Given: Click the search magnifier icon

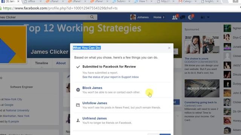Looking at the screenshot, I should (92, 17).
